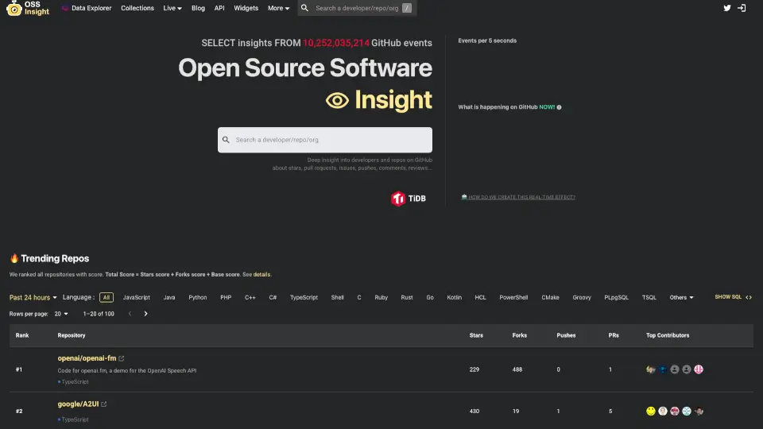
Task: Click the large center search field
Action: [x=325, y=140]
